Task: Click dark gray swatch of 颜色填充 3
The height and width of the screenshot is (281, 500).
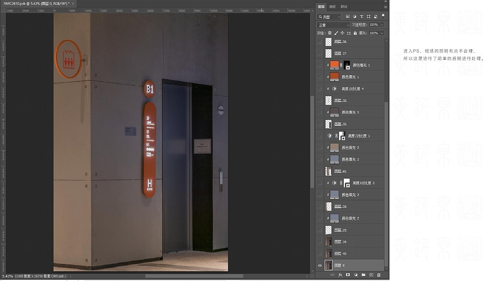Action: coord(334,112)
